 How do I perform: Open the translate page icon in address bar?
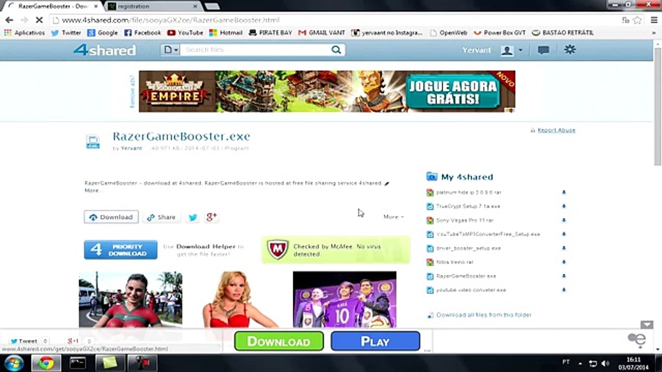point(626,20)
